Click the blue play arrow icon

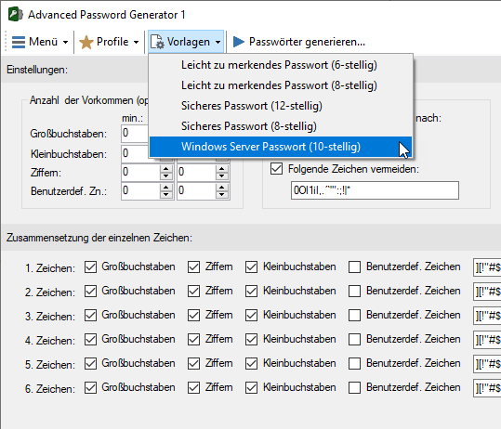[x=239, y=42]
